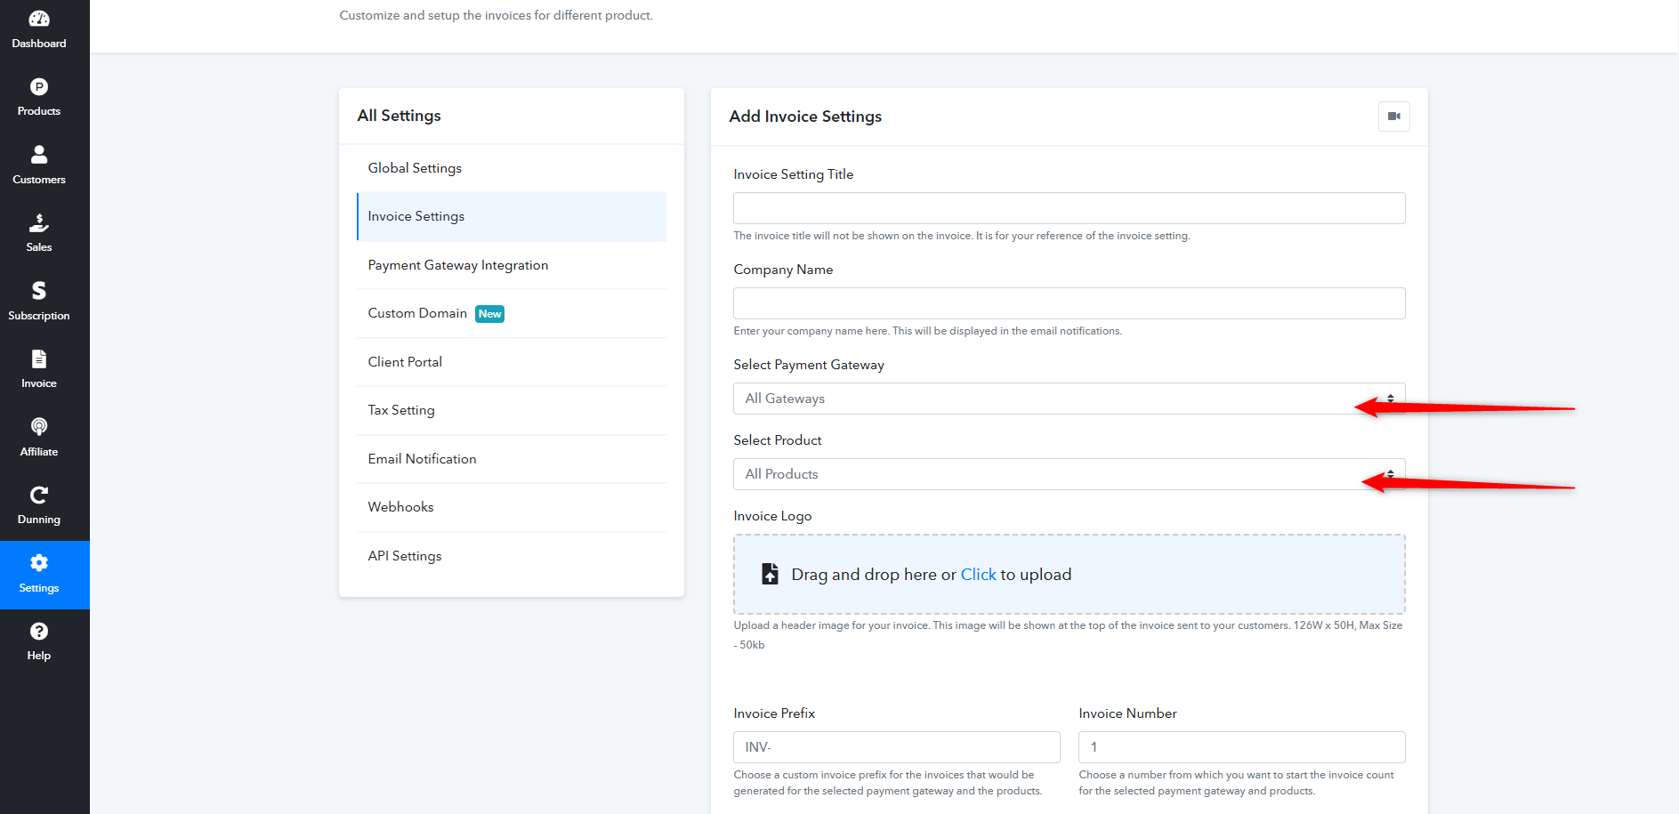Focus the Invoice Setting Title field
Image resolution: width=1679 pixels, height=814 pixels.
pos(1070,208)
